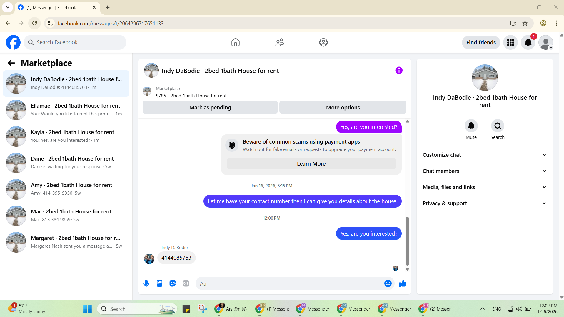The height and width of the screenshot is (317, 564).
Task: Expand Chat members section
Action: (485, 171)
